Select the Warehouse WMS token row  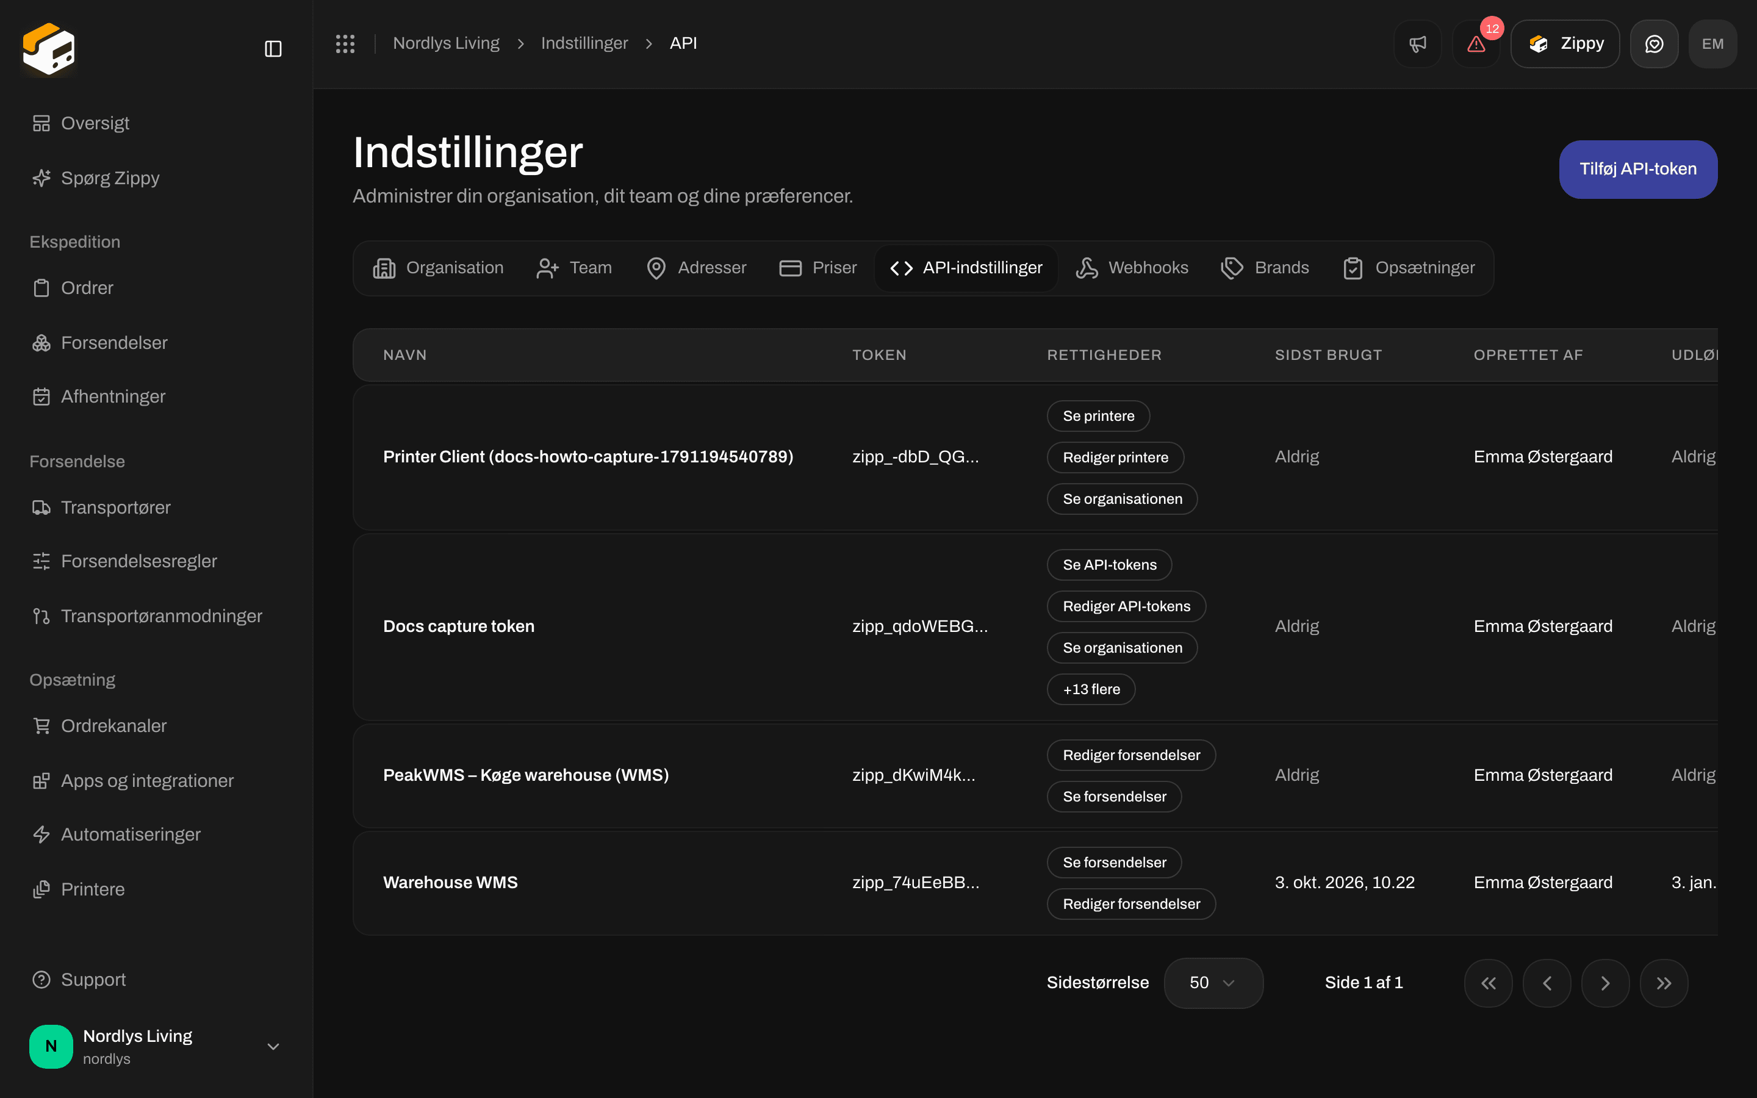click(x=1035, y=883)
